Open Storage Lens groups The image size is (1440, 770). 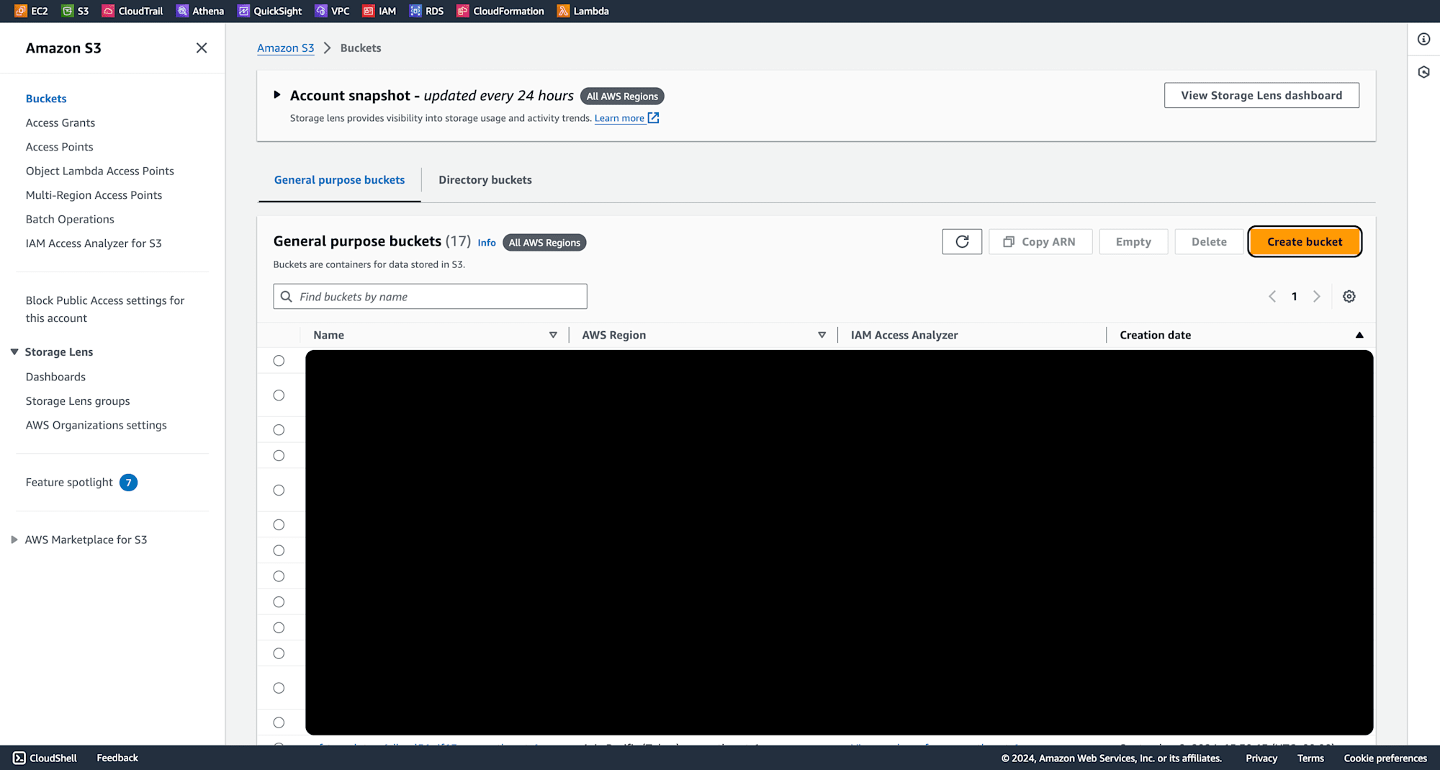click(78, 401)
